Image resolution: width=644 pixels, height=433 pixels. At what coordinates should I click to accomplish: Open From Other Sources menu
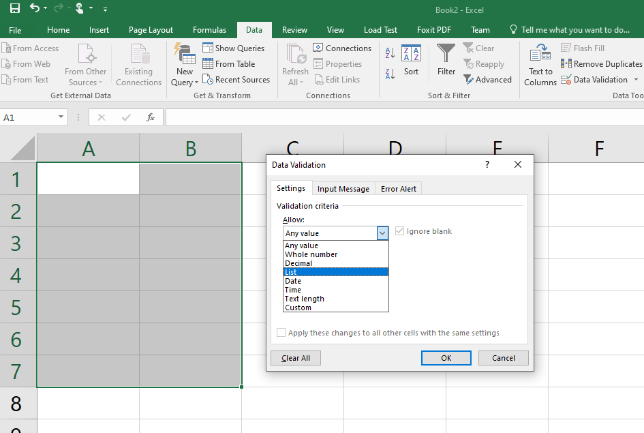tap(85, 65)
